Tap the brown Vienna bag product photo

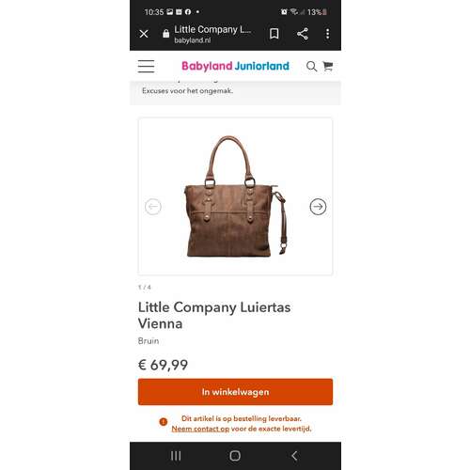(235, 196)
